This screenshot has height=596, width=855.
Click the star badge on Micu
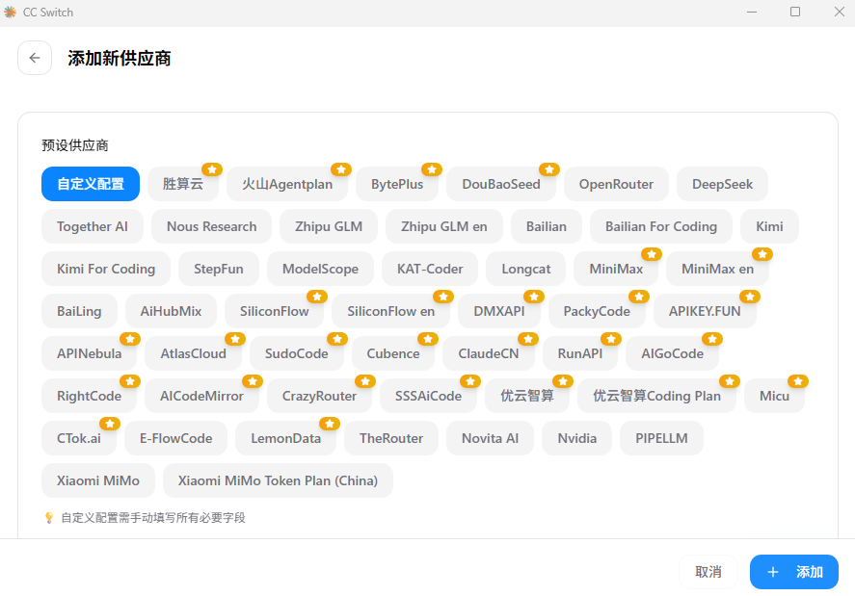pyautogui.click(x=798, y=381)
